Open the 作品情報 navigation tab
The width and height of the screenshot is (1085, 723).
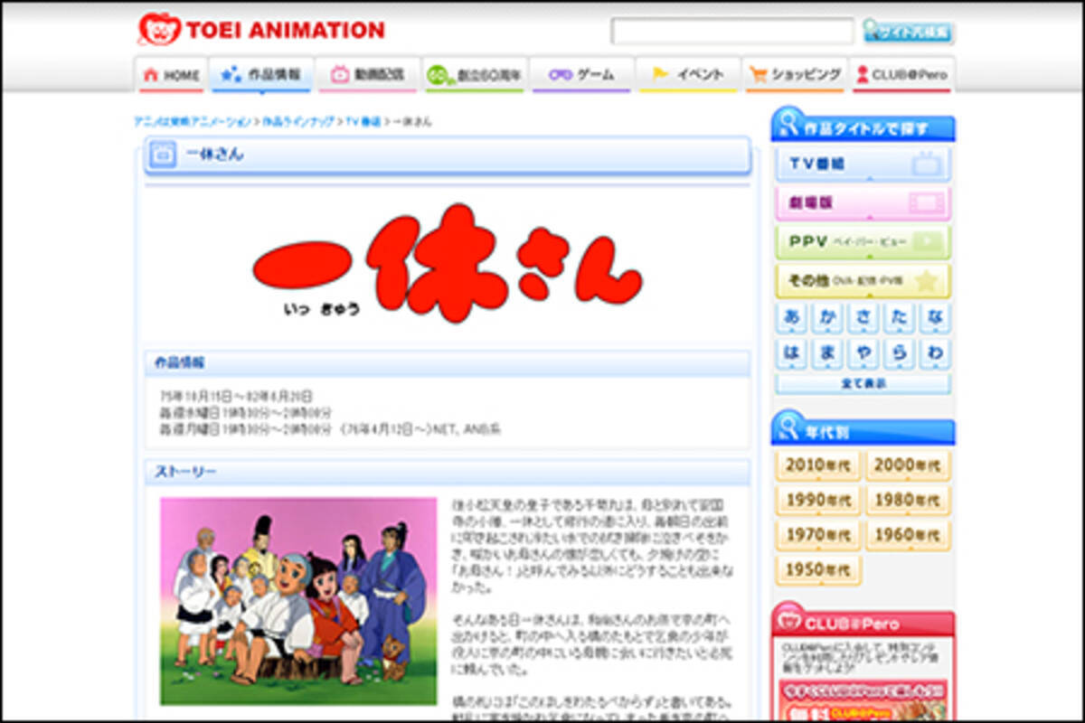click(261, 75)
